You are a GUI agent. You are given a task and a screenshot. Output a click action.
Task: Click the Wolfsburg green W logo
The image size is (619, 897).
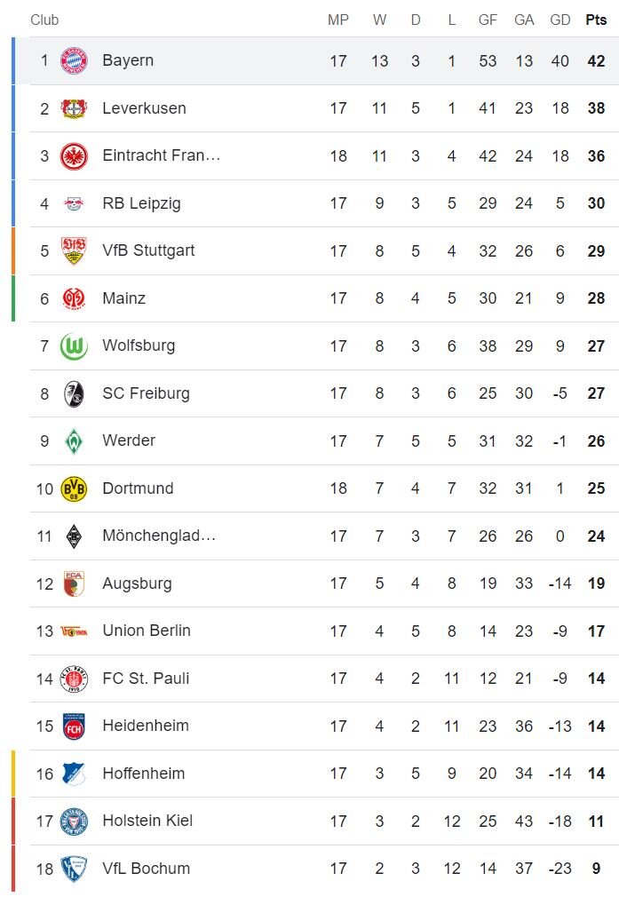pyautogui.click(x=74, y=346)
